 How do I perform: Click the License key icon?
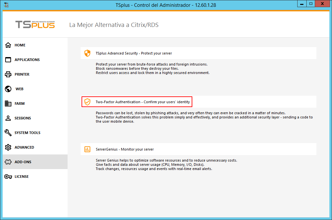(8, 177)
